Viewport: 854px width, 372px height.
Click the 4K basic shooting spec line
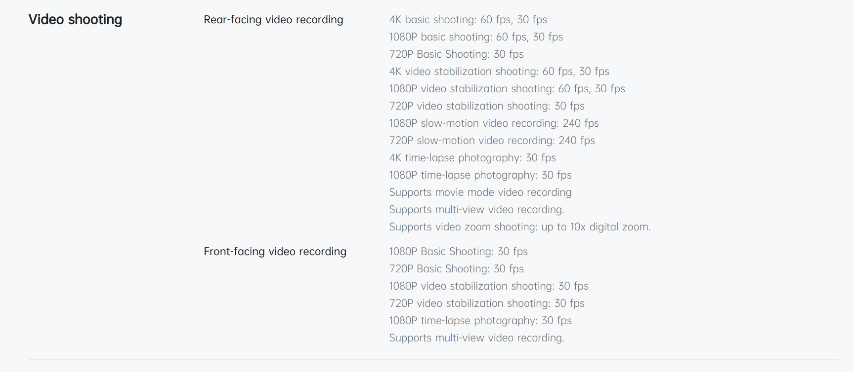coord(468,20)
